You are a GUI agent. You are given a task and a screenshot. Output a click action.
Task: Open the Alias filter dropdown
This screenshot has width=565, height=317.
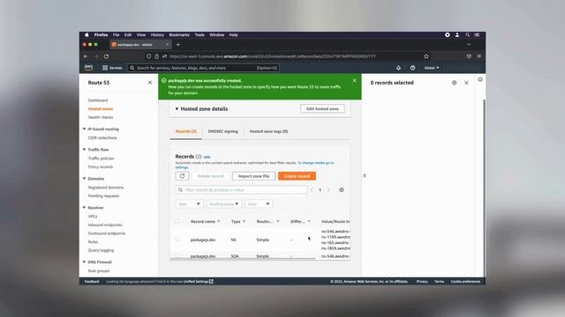click(259, 203)
